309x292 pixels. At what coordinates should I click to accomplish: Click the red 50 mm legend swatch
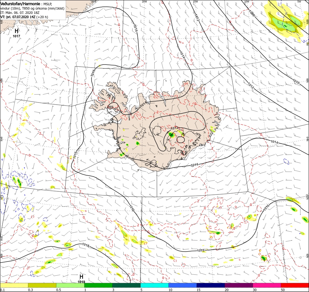(295, 285)
